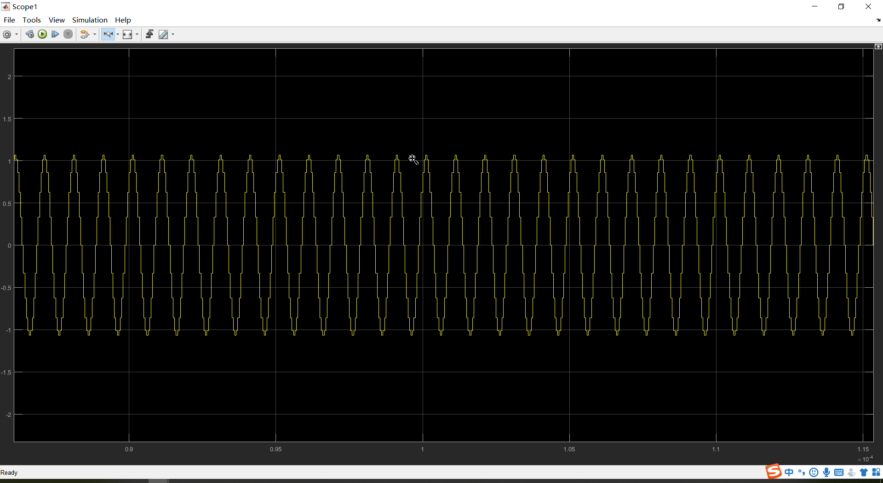Click the scale axes to fit button
883x483 pixels.
coord(127,34)
